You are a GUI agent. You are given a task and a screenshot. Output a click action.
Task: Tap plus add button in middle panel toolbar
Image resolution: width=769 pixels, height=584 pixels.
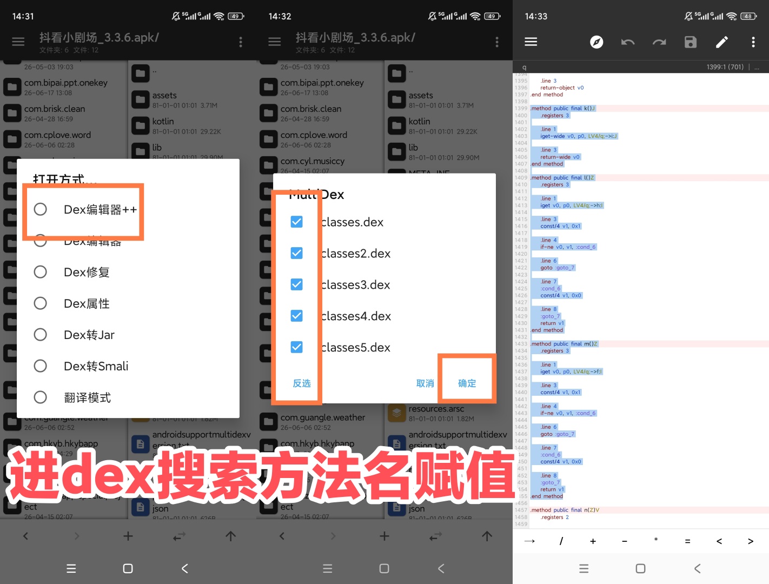[384, 536]
